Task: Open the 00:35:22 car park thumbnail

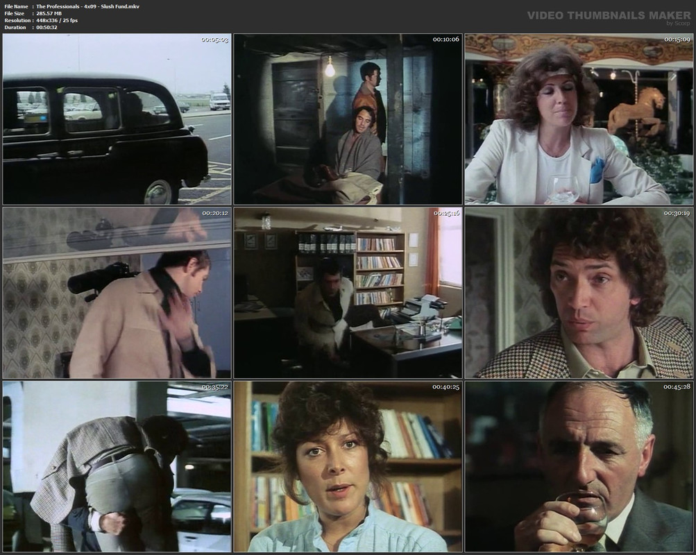Action: click(117, 467)
